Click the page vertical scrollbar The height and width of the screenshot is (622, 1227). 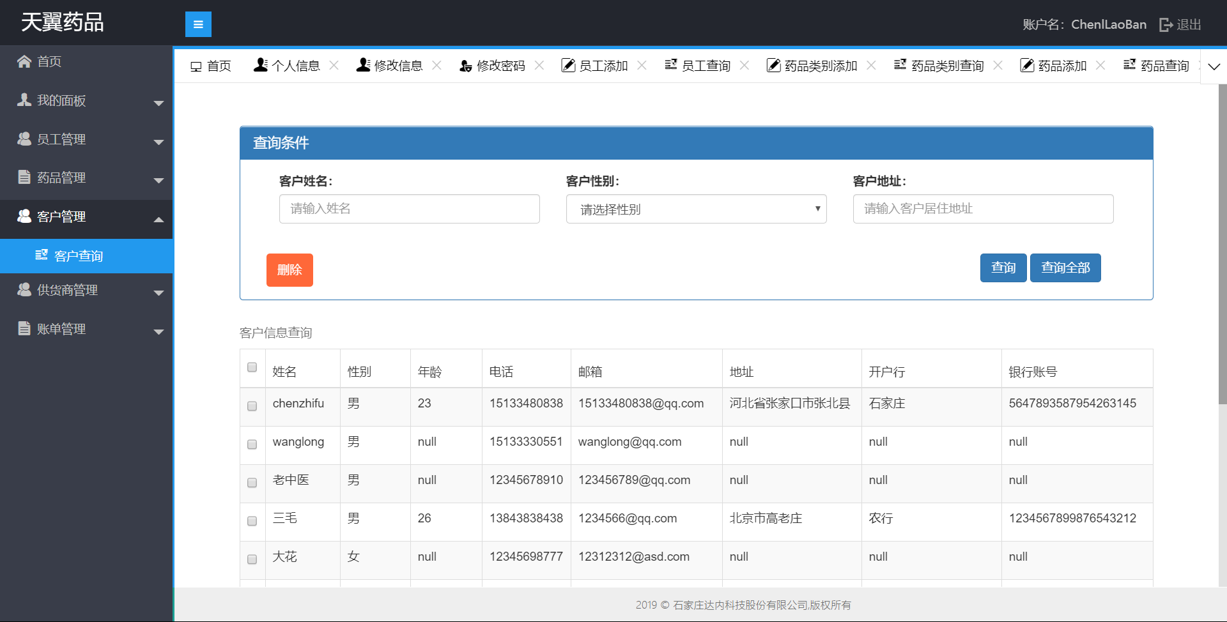pyautogui.click(x=1222, y=255)
